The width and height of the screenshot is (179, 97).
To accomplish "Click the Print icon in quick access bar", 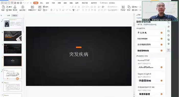I will click(x=18, y=3).
